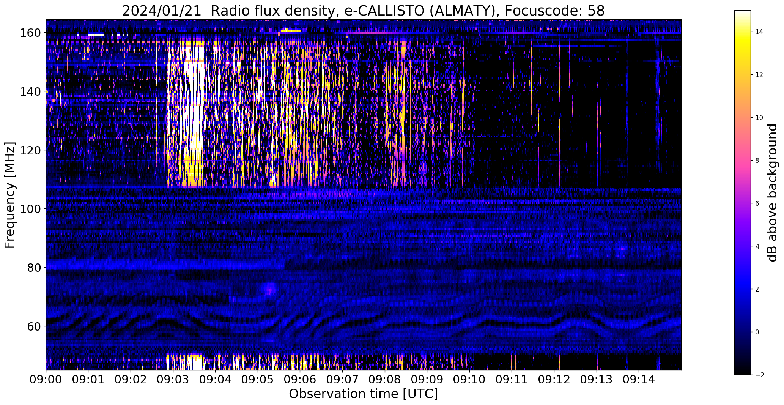Click the 09:11 time tick label
The height and width of the screenshot is (405, 784).
click(x=512, y=380)
